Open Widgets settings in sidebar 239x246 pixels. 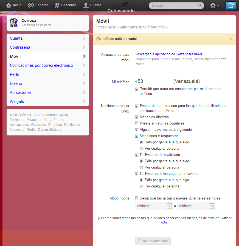pos(48,102)
